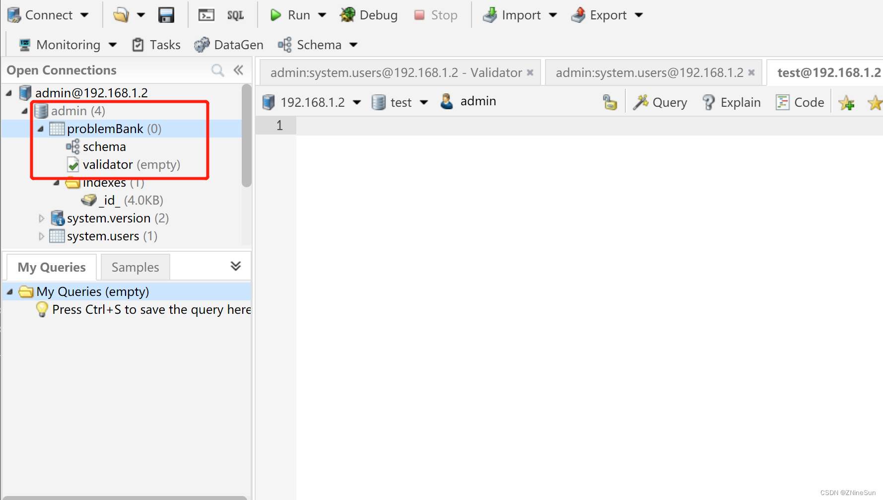The height and width of the screenshot is (500, 883).
Task: Click the Export icon
Action: pyautogui.click(x=578, y=15)
